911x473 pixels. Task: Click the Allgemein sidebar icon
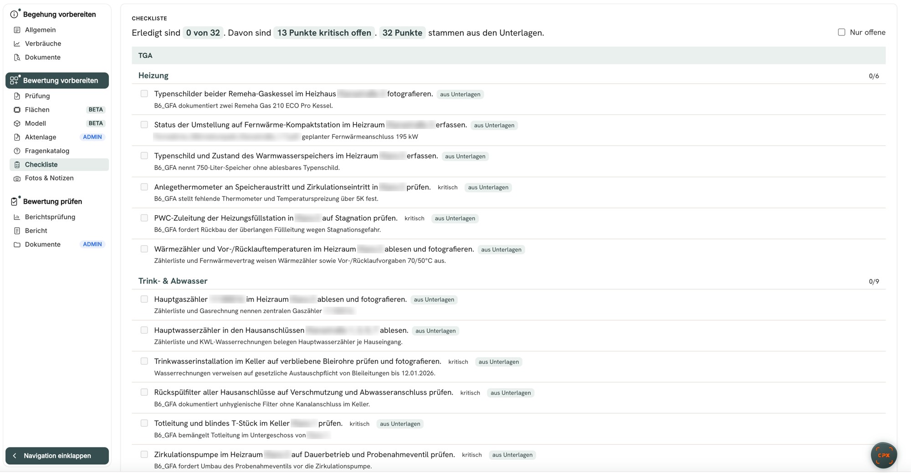click(x=17, y=30)
